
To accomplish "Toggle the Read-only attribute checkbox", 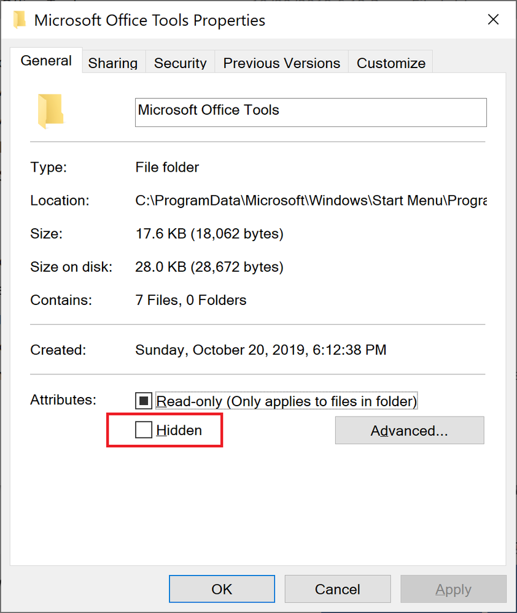I will [x=144, y=401].
